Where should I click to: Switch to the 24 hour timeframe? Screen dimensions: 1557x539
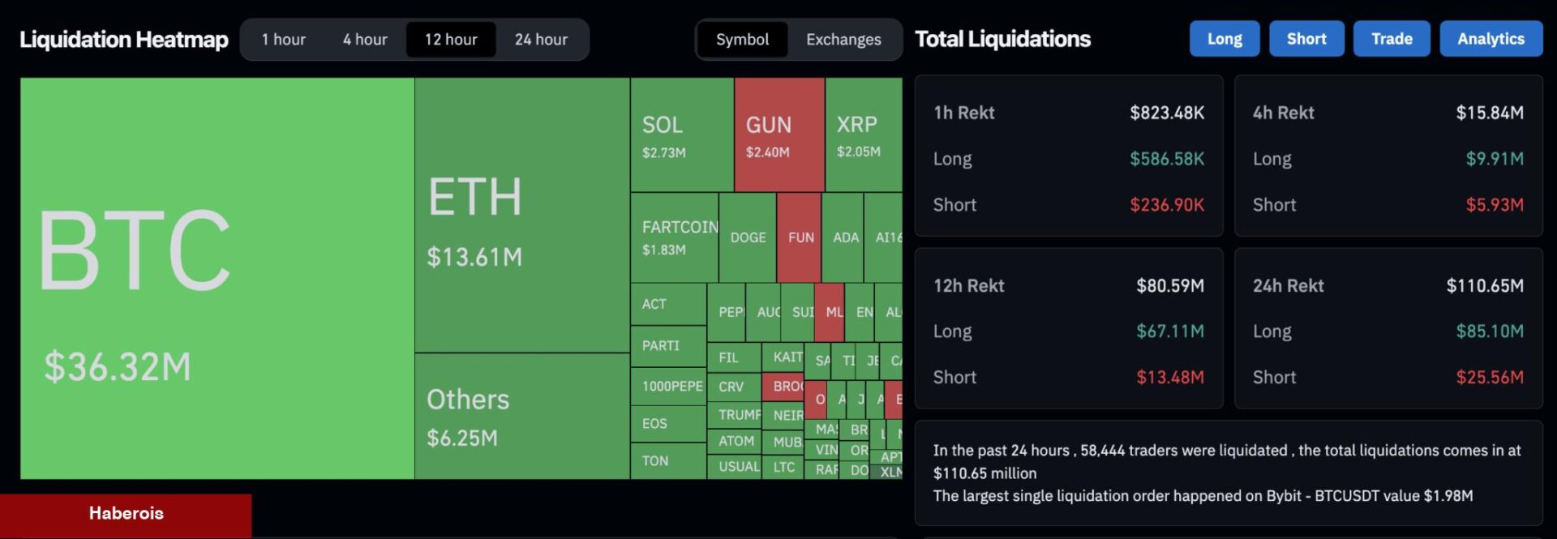pos(541,40)
